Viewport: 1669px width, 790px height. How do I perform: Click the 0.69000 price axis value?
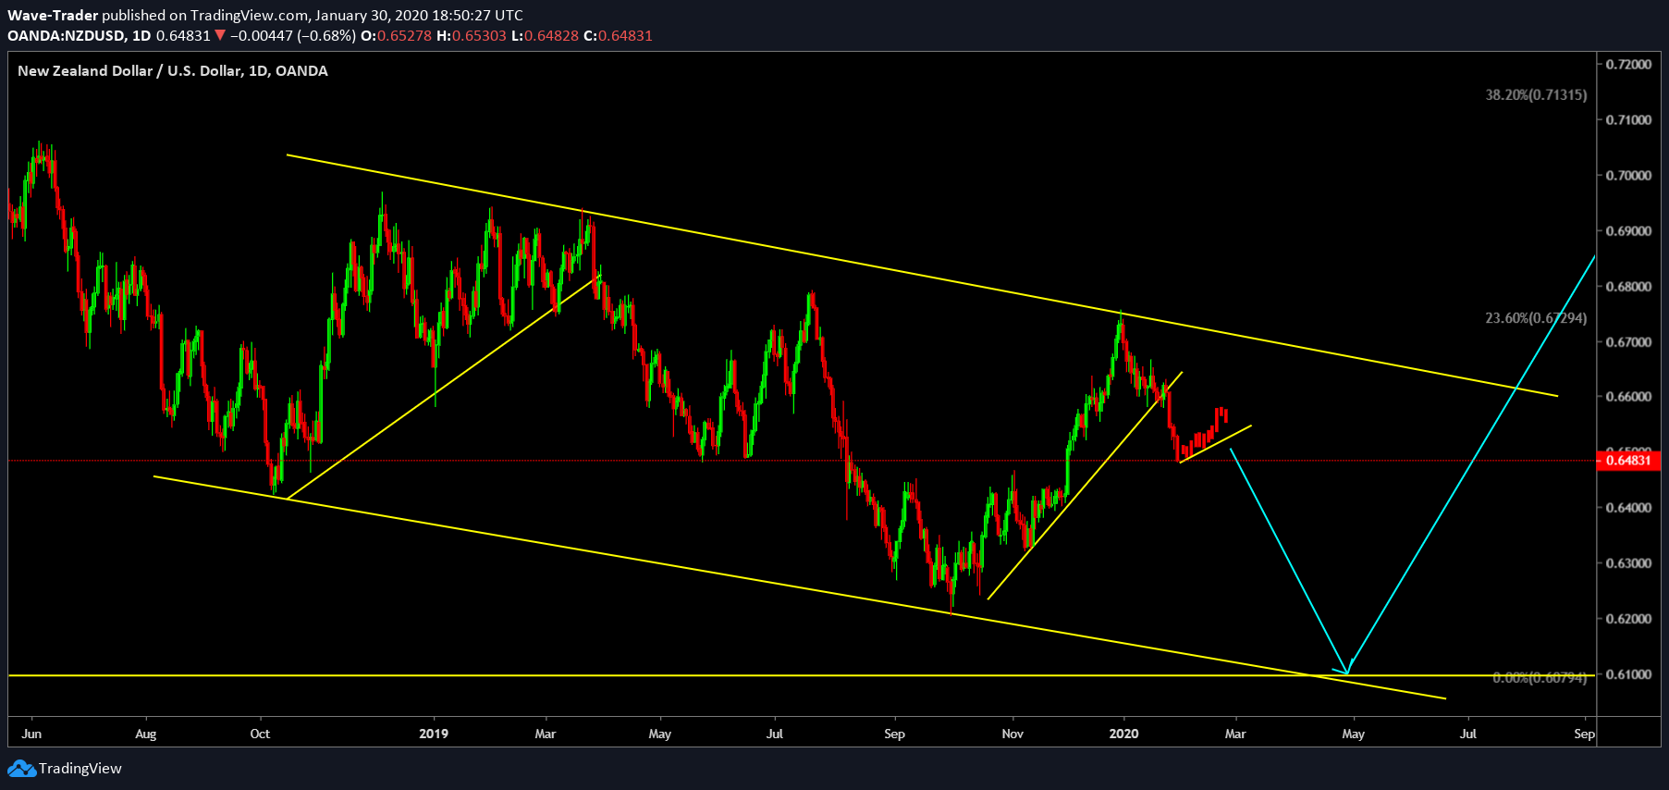[1628, 231]
